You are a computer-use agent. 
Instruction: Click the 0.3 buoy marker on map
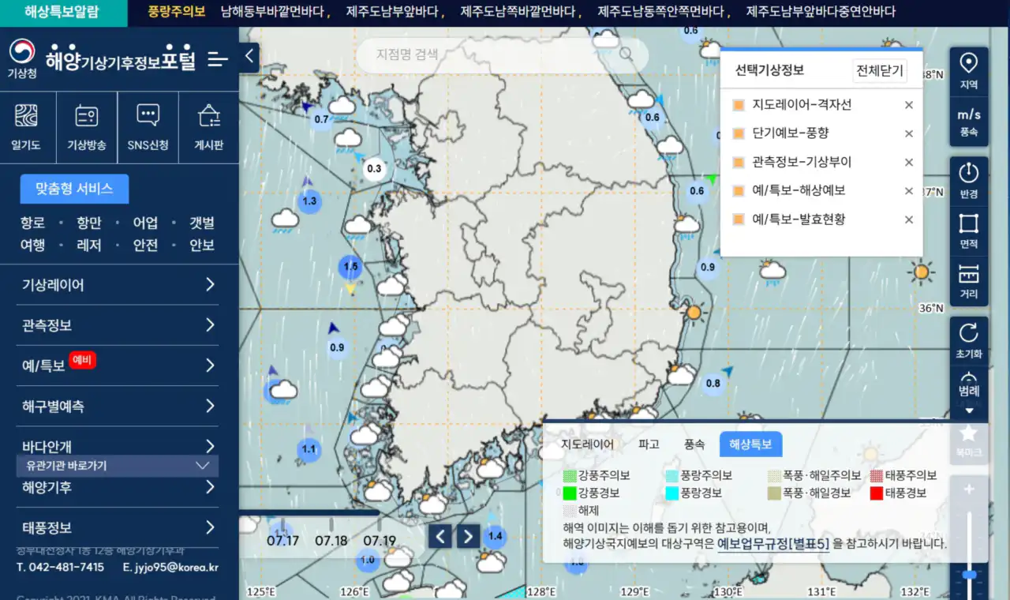[x=374, y=169]
